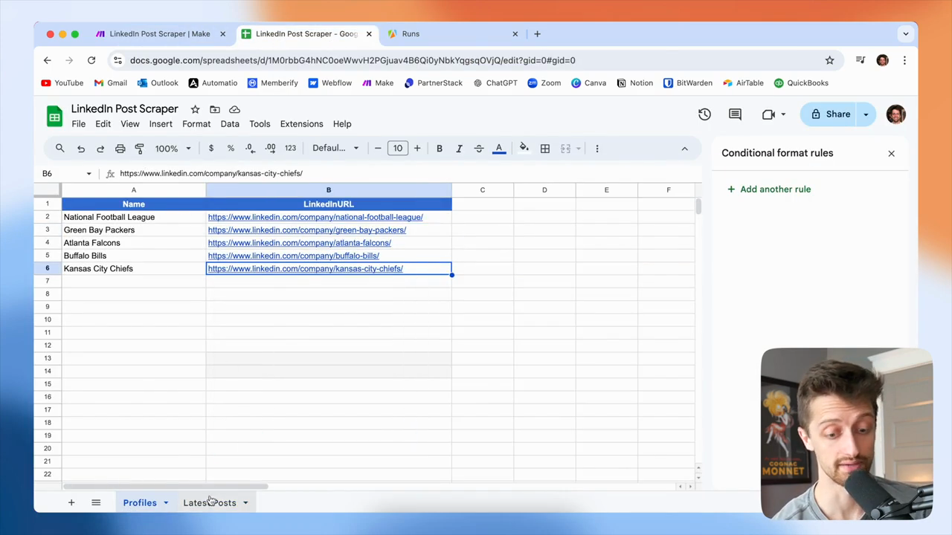Image resolution: width=952 pixels, height=535 pixels.
Task: Open the Notion bookmark
Action: (634, 83)
